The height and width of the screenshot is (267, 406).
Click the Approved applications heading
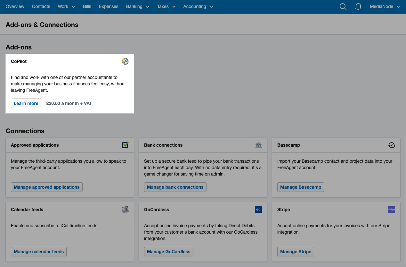[35, 145]
